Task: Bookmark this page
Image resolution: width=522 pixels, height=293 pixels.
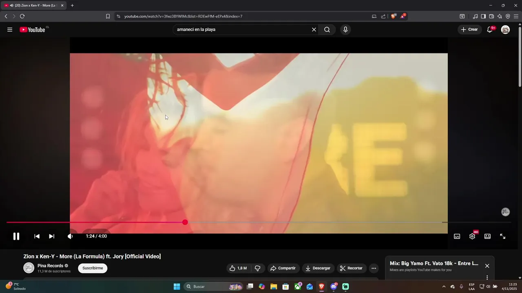Action: click(x=108, y=16)
